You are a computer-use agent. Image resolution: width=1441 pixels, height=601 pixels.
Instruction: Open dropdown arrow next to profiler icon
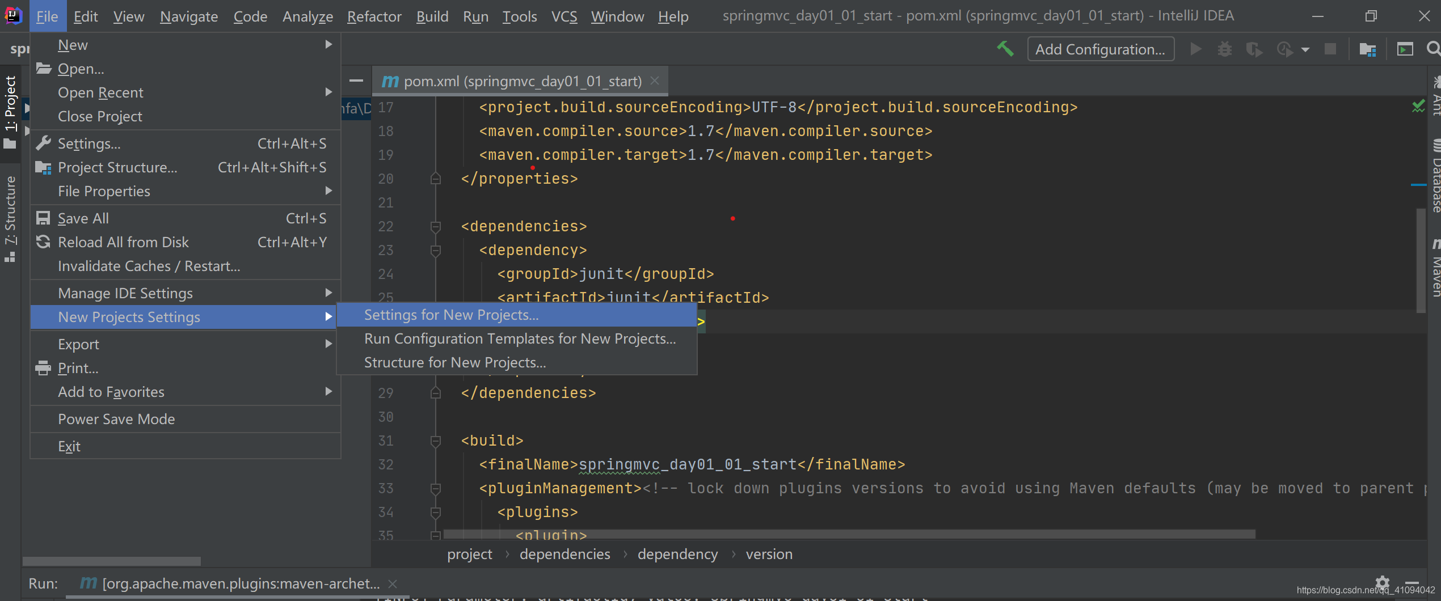[x=1305, y=50]
